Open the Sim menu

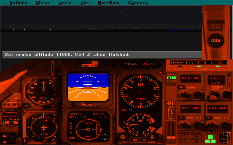[x=84, y=3]
